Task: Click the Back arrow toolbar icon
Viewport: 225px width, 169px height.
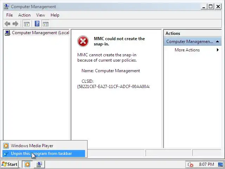Action: [x=7, y=24]
